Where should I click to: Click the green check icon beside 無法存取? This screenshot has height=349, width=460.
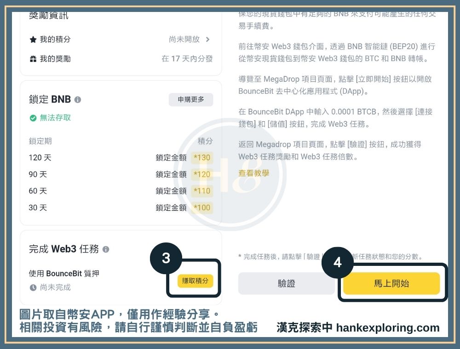tap(33, 118)
